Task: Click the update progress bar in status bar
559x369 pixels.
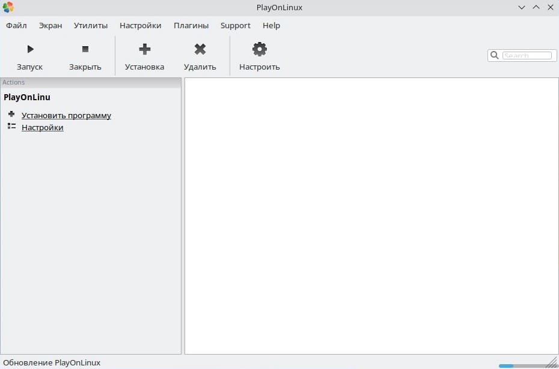Action: pos(521,365)
